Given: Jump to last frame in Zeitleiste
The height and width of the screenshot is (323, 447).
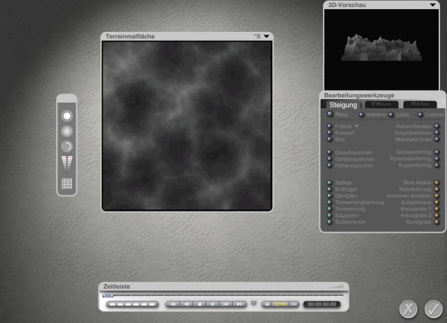Looking at the screenshot, I should pos(240,304).
